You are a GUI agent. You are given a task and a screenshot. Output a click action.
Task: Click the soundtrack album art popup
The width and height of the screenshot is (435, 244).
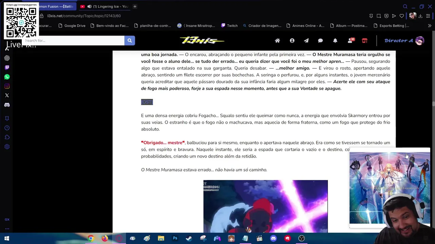tap(390, 188)
